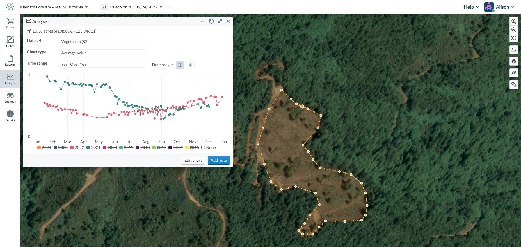The width and height of the screenshot is (521, 247).
Task: Open the Help menu
Action: coord(471,7)
